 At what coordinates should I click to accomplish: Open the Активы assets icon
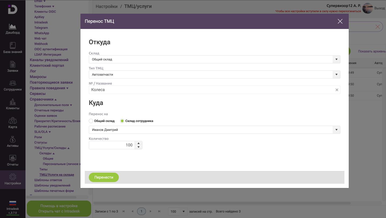[x=13, y=140]
